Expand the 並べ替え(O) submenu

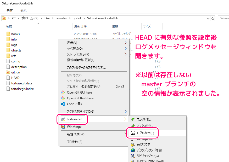tap(125, 49)
